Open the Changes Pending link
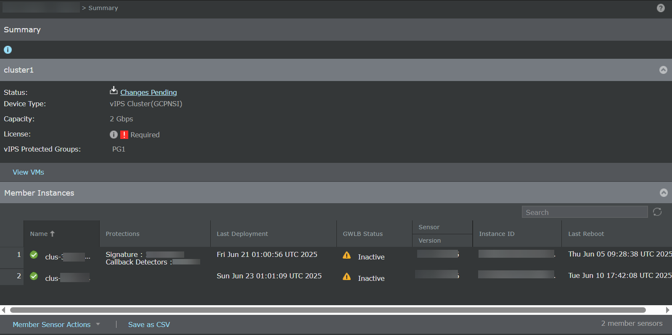 [x=148, y=92]
